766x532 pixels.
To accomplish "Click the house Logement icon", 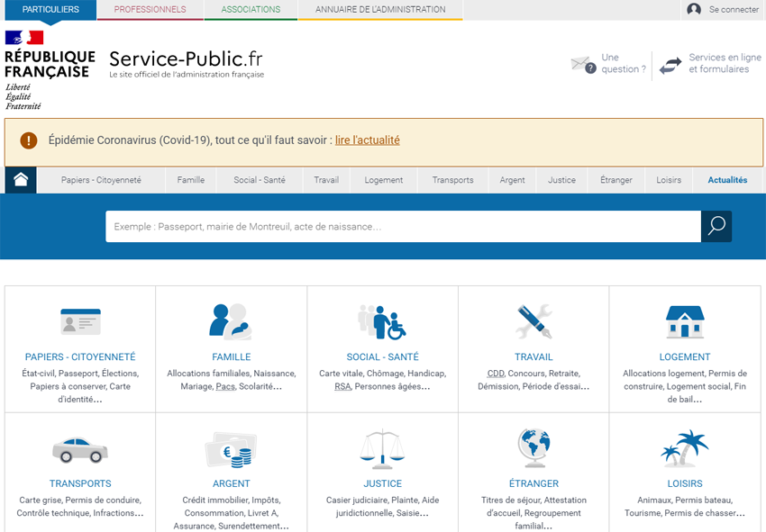I will [685, 321].
